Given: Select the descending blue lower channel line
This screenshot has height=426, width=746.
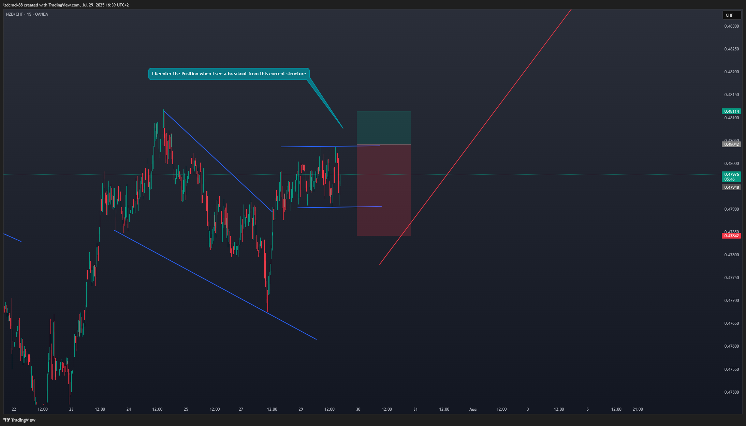Looking at the screenshot, I should [215, 285].
